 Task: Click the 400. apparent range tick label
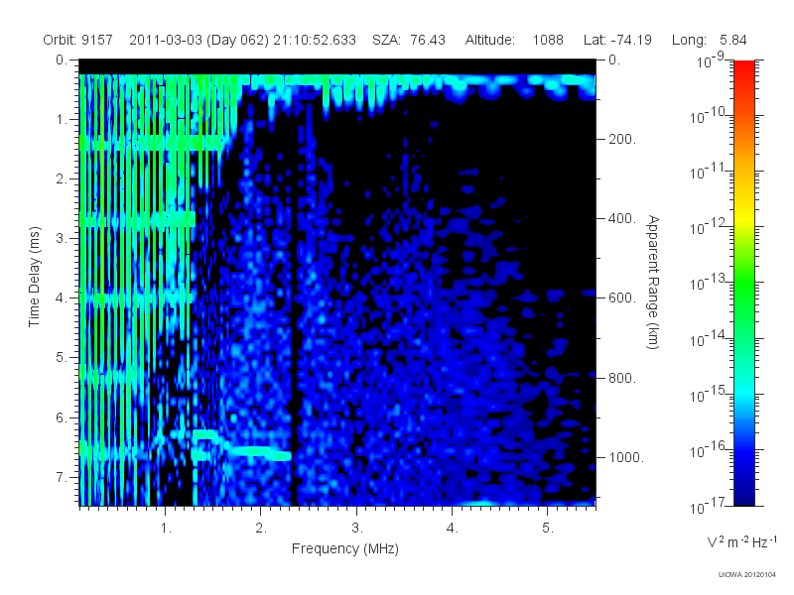click(x=622, y=218)
